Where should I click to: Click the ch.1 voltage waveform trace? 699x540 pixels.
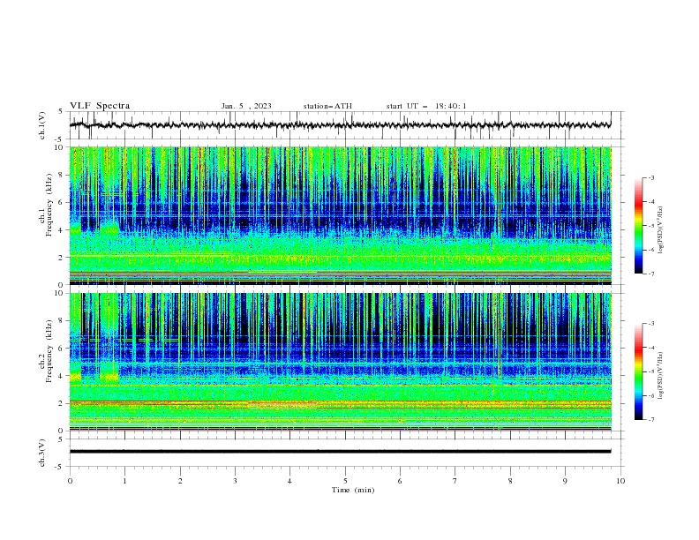coord(340,125)
